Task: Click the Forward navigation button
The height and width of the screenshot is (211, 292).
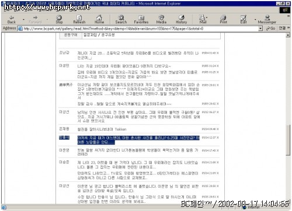Action: click(x=35, y=19)
